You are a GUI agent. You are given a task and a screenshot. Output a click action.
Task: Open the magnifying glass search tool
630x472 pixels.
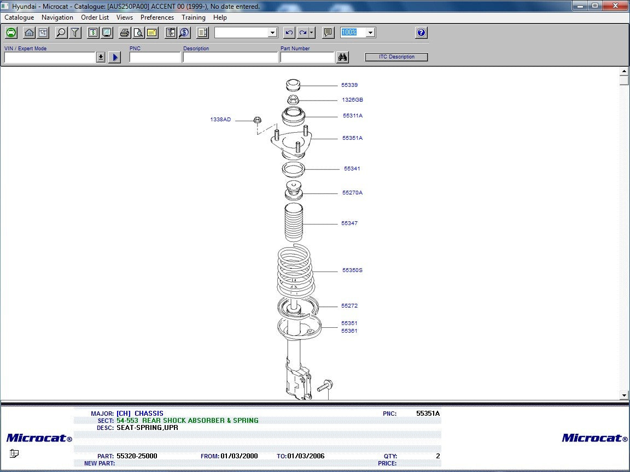tap(61, 33)
